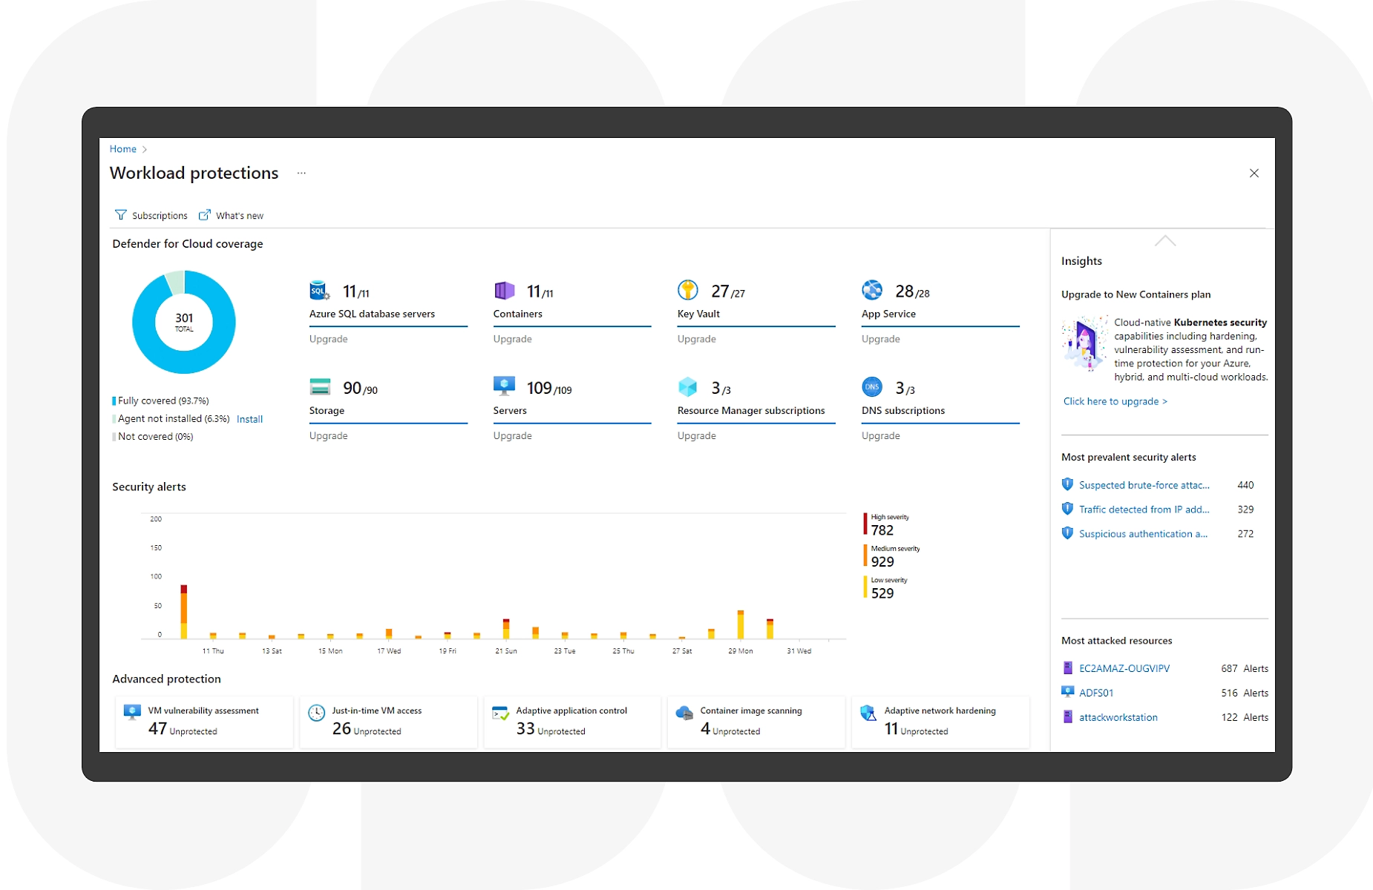Click the Servers monitor icon
Image resolution: width=1373 pixels, height=890 pixels.
click(x=504, y=386)
